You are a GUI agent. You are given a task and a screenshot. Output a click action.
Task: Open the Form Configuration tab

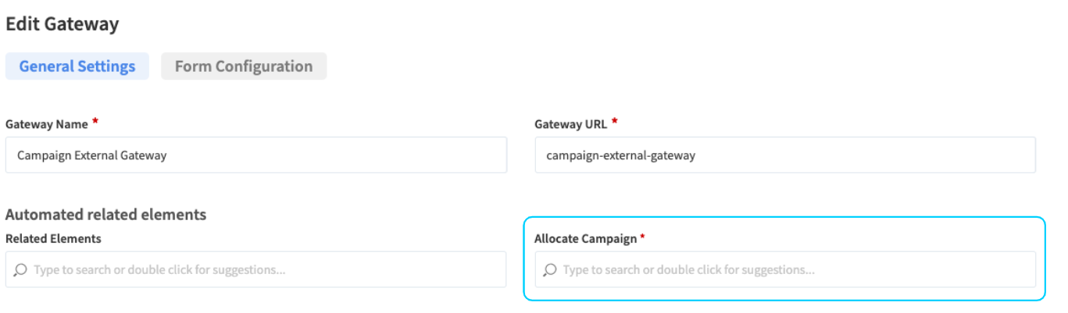[x=244, y=66]
